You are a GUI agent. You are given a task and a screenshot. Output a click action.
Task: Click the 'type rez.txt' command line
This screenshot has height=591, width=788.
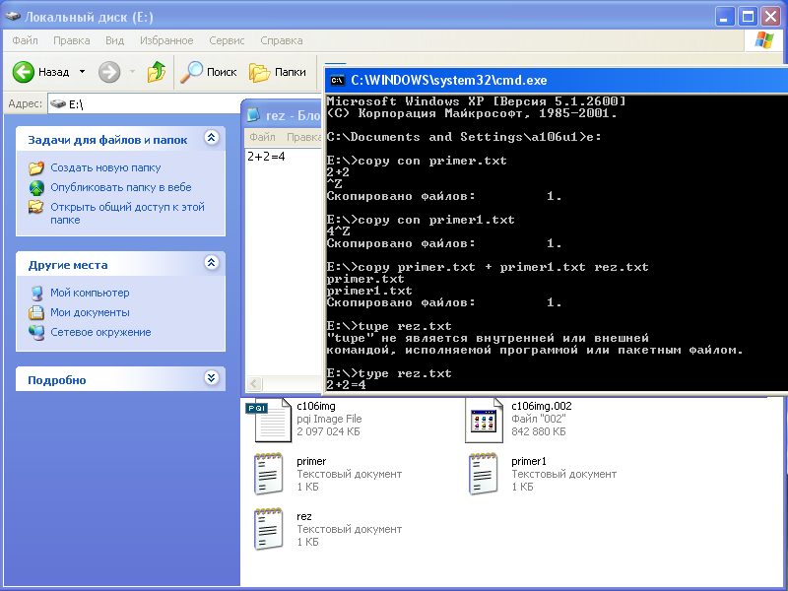coord(389,373)
